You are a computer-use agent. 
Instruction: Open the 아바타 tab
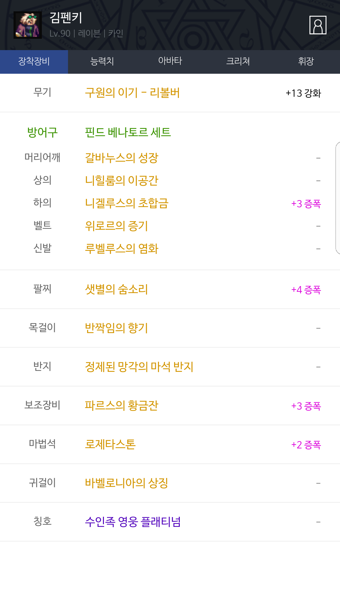coord(170,61)
